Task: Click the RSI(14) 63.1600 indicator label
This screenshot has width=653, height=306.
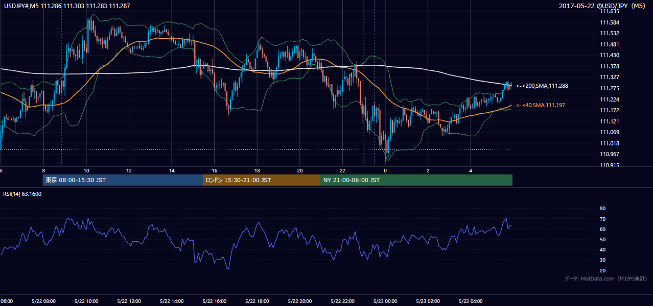Action: [22, 194]
